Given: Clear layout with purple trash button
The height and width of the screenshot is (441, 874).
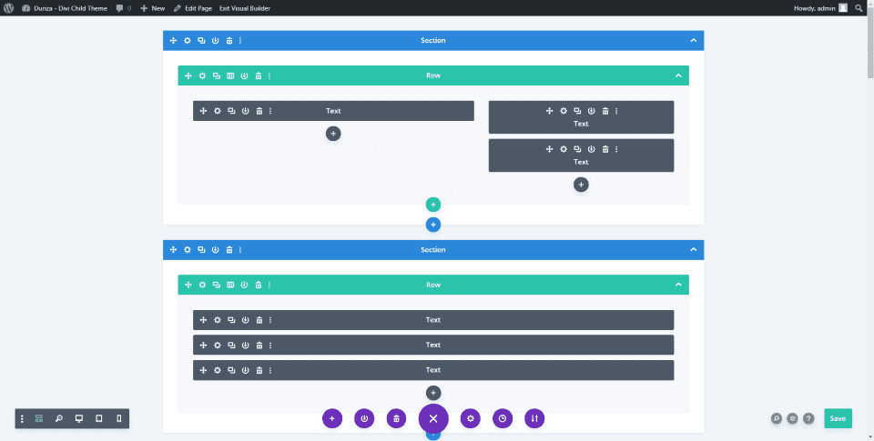Looking at the screenshot, I should click(396, 419).
